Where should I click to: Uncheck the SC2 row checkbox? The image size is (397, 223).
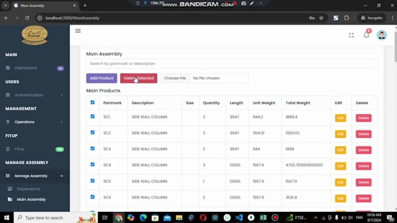click(x=92, y=132)
